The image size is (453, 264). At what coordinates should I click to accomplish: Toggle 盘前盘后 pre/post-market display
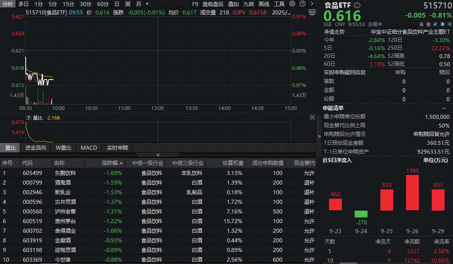(x=213, y=4)
